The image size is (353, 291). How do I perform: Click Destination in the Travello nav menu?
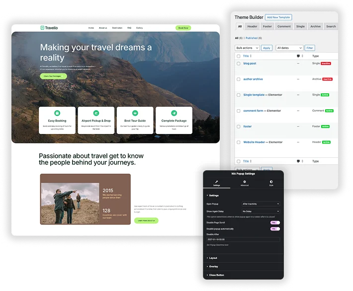pyautogui.click(x=117, y=28)
